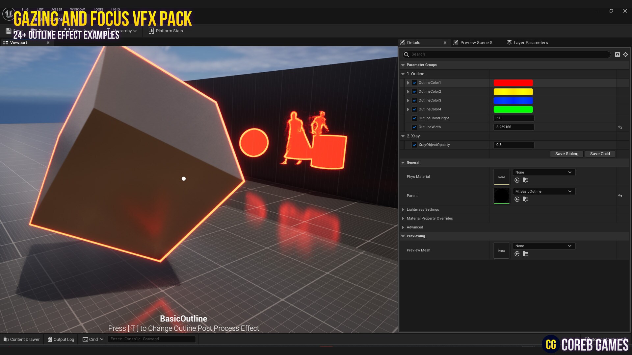The width and height of the screenshot is (632, 355).
Task: Reset OutLineWidth with the revert arrow
Action: pyautogui.click(x=620, y=127)
